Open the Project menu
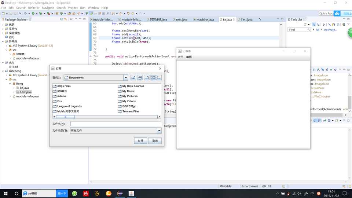This screenshot has width=352, height=198. 73,8
